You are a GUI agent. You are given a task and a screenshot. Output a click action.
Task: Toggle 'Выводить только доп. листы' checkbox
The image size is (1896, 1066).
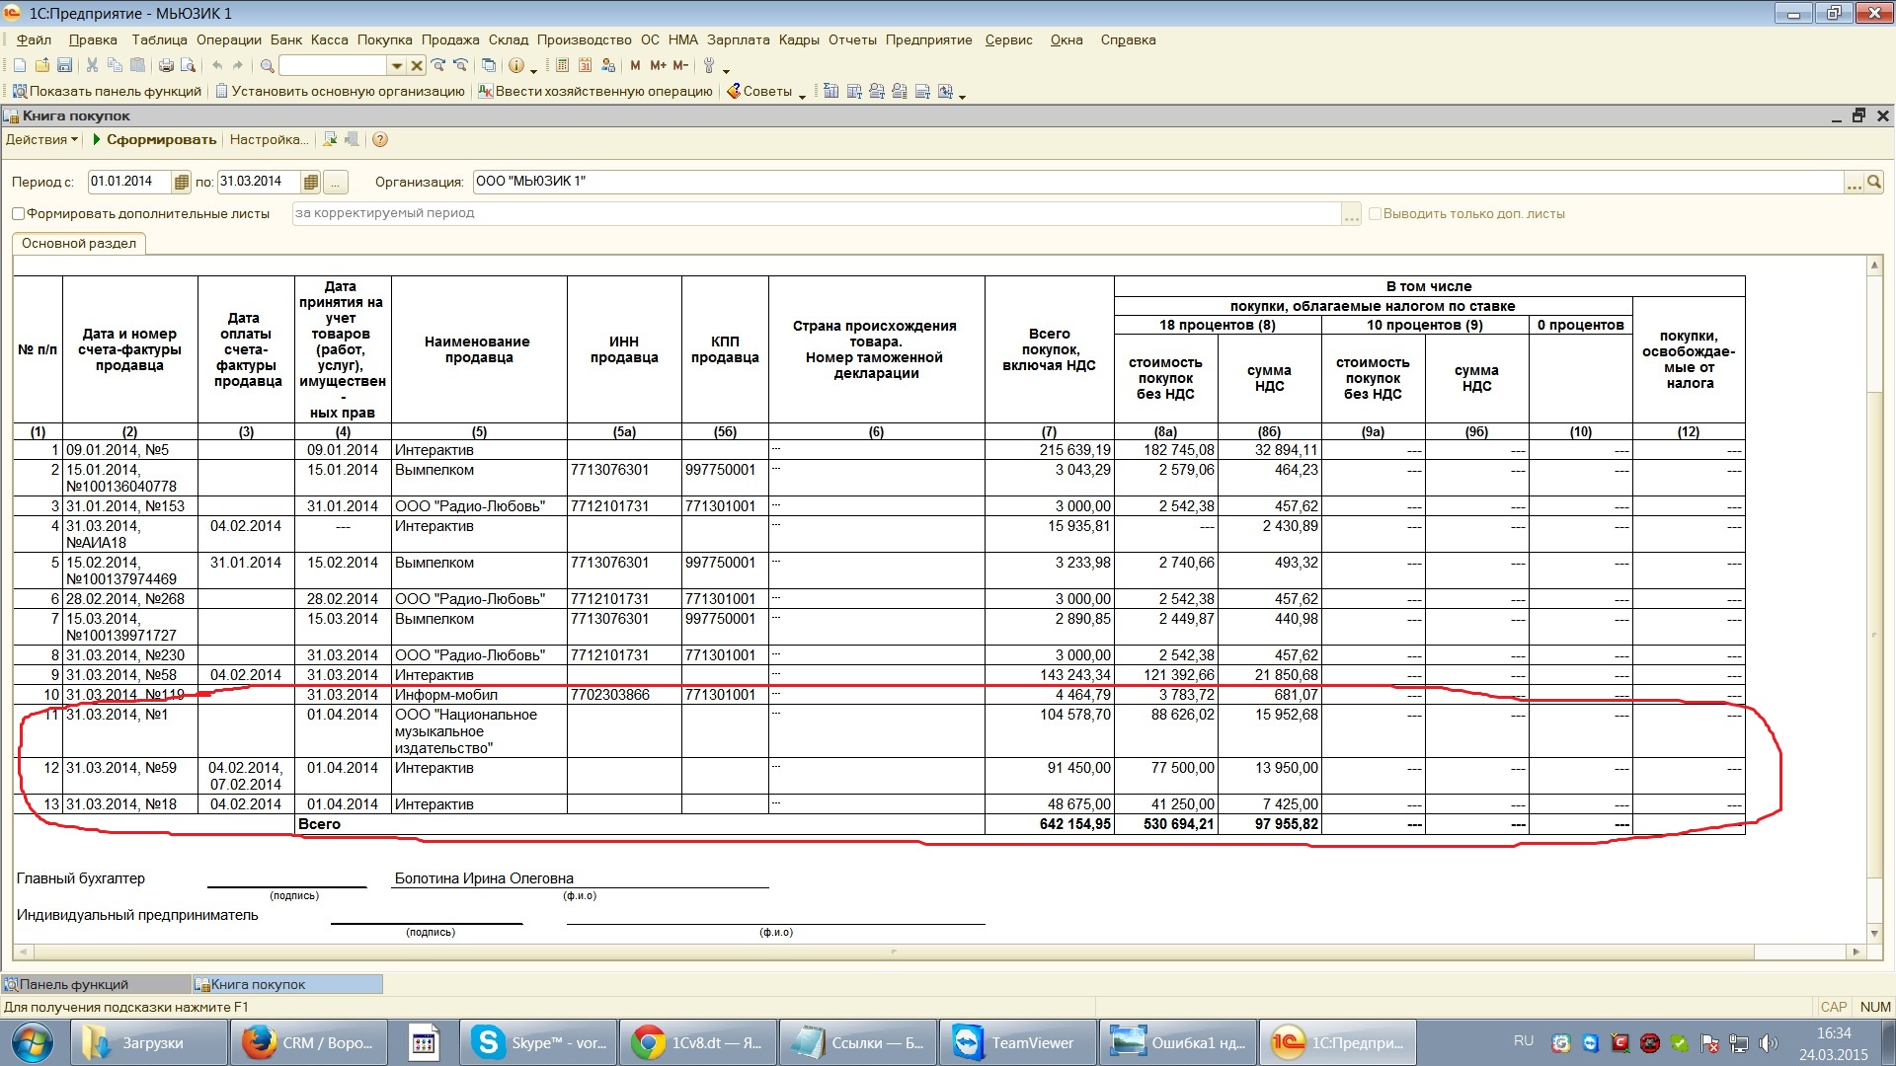pos(1374,213)
